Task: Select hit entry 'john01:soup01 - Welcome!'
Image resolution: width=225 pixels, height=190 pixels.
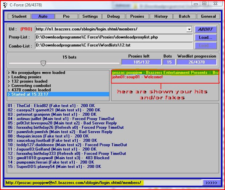Action: click(x=165, y=77)
